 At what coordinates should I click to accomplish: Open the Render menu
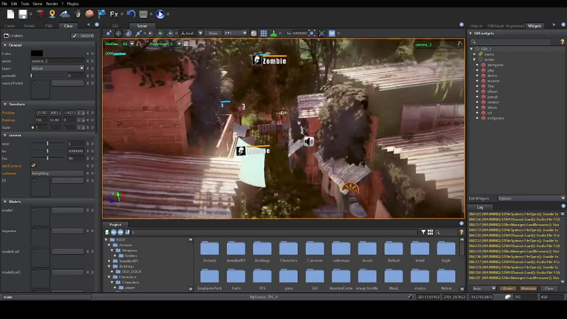tap(52, 4)
